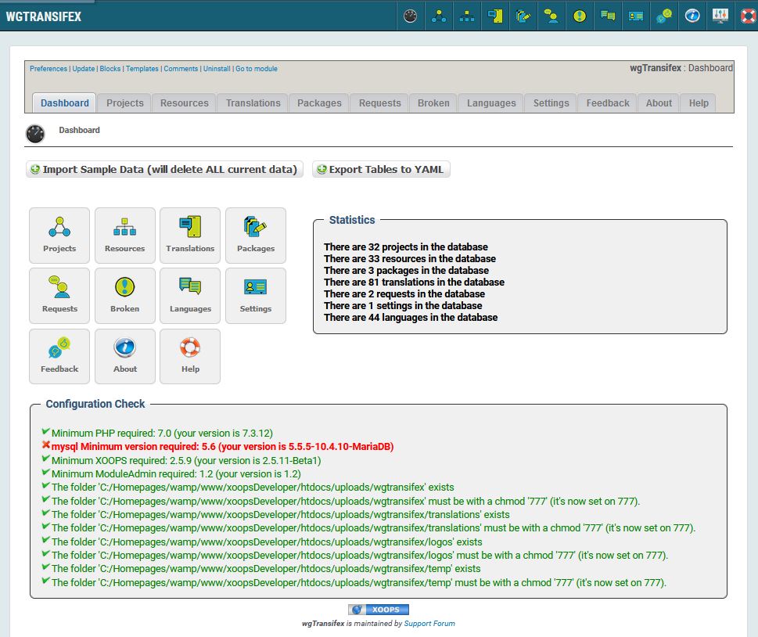Click the XOOPS logo badge in footer
The height and width of the screenshot is (637, 758).
click(x=379, y=610)
